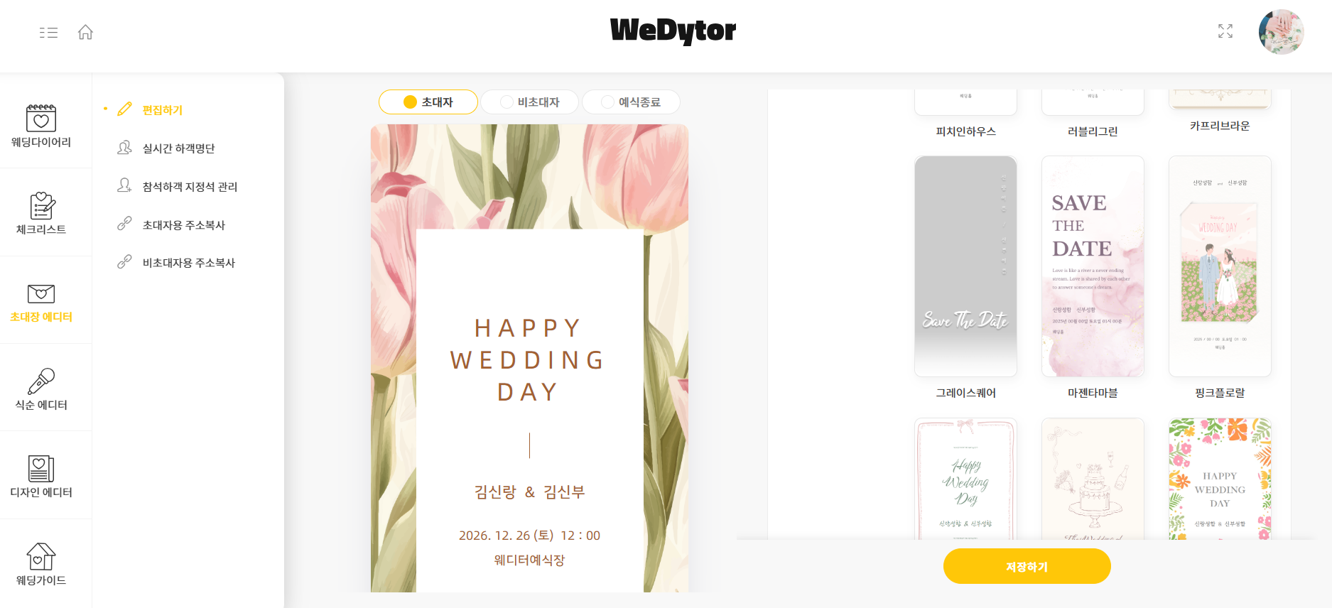Viewport: 1332px width, 608px height.
Task: Open 디자인 에디터 icon
Action: [41, 469]
